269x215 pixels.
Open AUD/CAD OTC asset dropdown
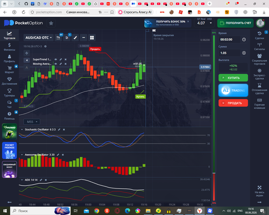(x=38, y=38)
